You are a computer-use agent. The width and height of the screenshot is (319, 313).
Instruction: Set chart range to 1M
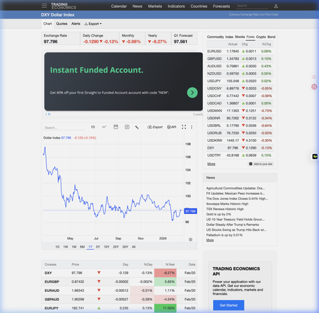click(x=74, y=247)
